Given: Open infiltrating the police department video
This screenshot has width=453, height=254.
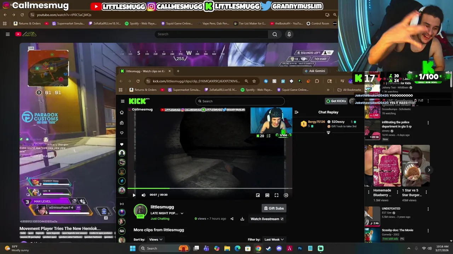Looking at the screenshot, I should (x=396, y=124).
